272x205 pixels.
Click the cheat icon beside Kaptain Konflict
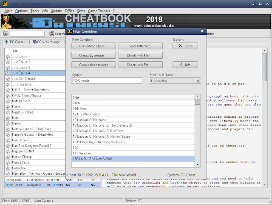pyautogui.click(x=8, y=151)
